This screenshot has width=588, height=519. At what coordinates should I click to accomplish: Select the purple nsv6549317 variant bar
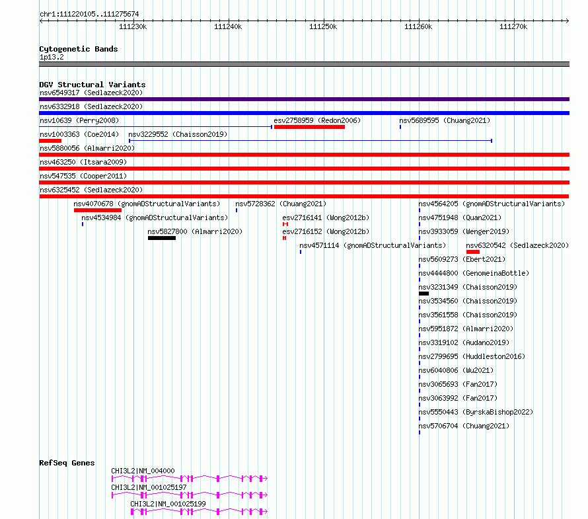pos(304,99)
